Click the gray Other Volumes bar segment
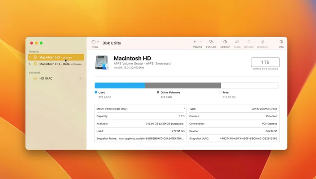316x179 pixels. coord(183,85)
